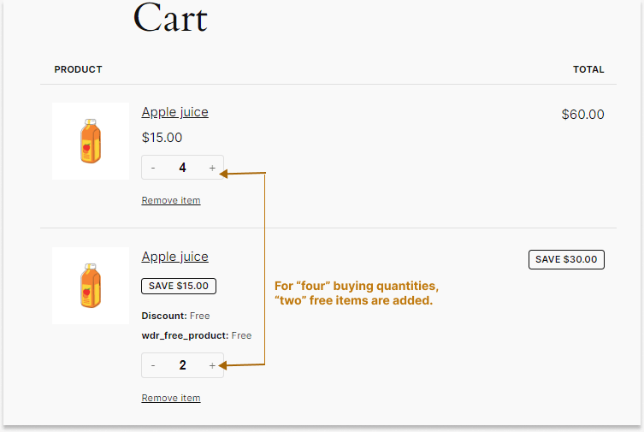Decrease quantity of free Apple juice

153,365
